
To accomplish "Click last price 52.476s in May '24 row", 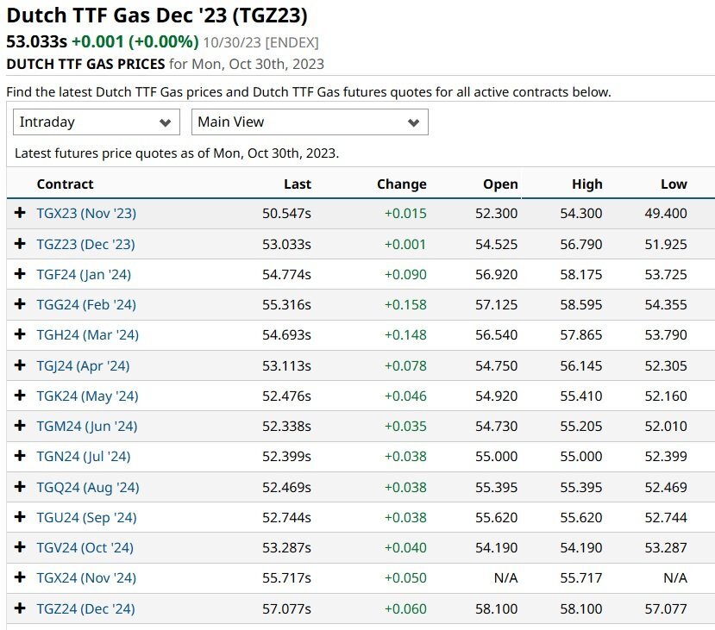I will coord(286,396).
